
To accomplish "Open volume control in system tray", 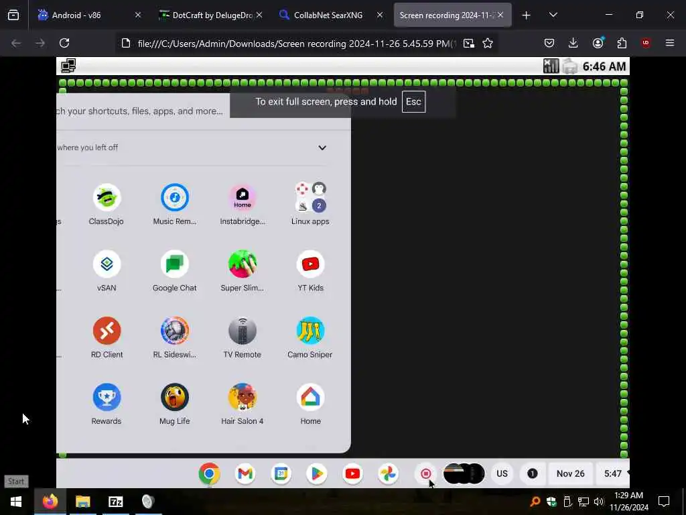I will pos(598,502).
